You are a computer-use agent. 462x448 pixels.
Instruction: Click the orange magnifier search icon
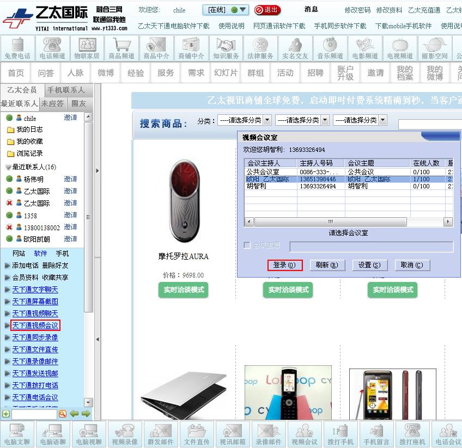(x=63, y=414)
